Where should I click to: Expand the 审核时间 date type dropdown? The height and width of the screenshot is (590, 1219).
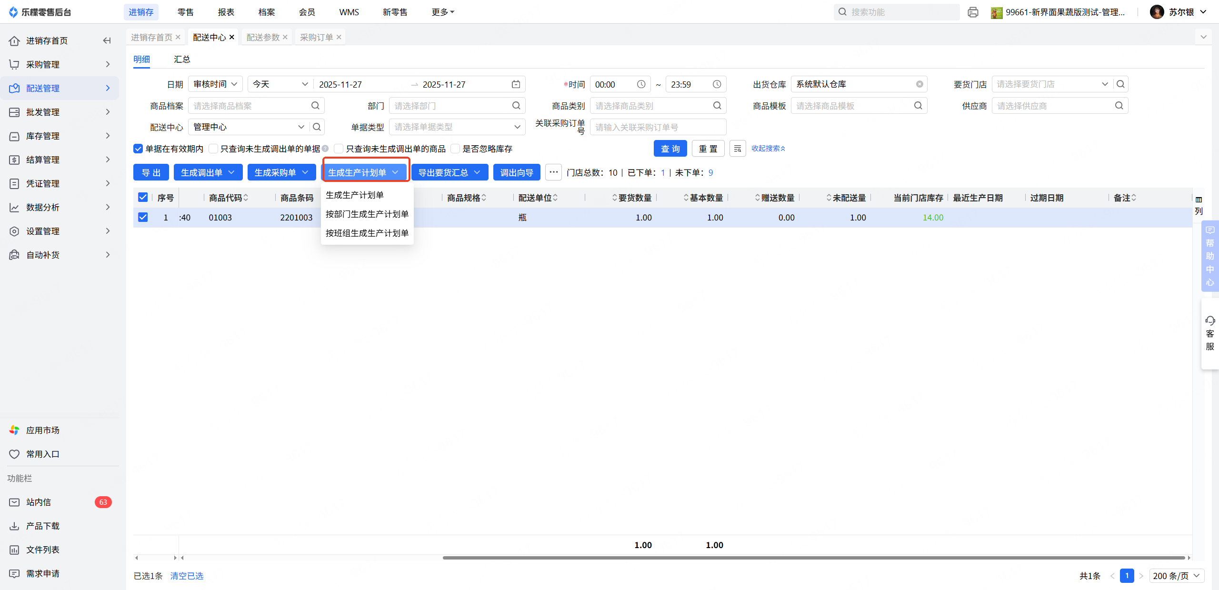coord(215,84)
